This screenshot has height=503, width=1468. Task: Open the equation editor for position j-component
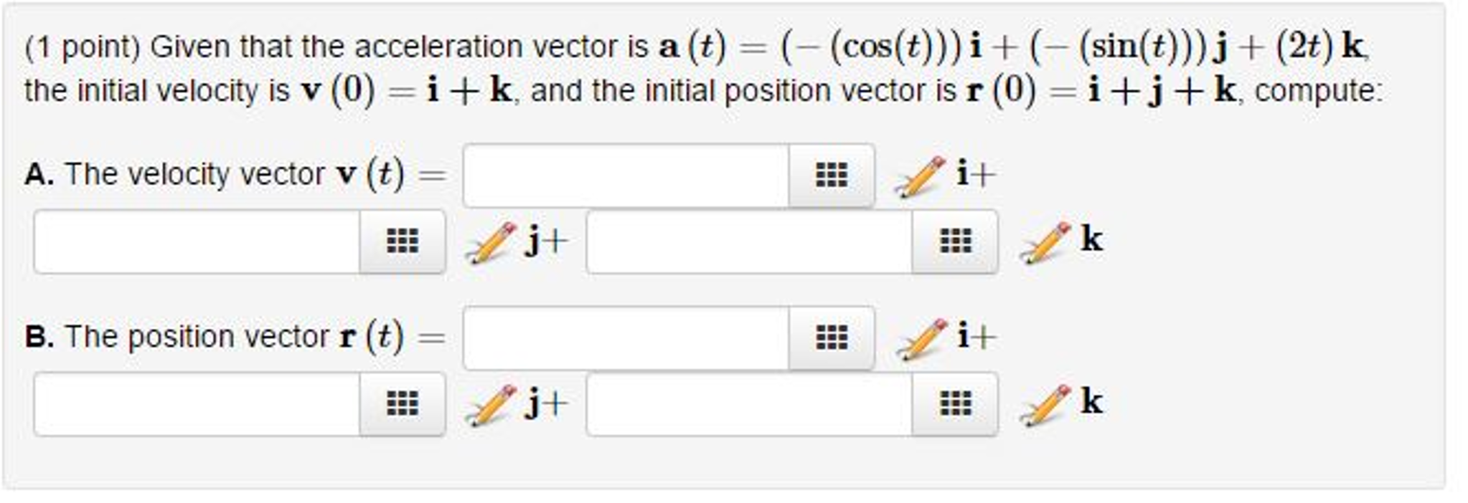(404, 403)
